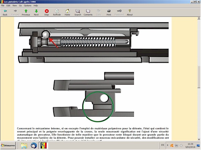Show the Contents panel

pyautogui.click(x=88, y=12)
